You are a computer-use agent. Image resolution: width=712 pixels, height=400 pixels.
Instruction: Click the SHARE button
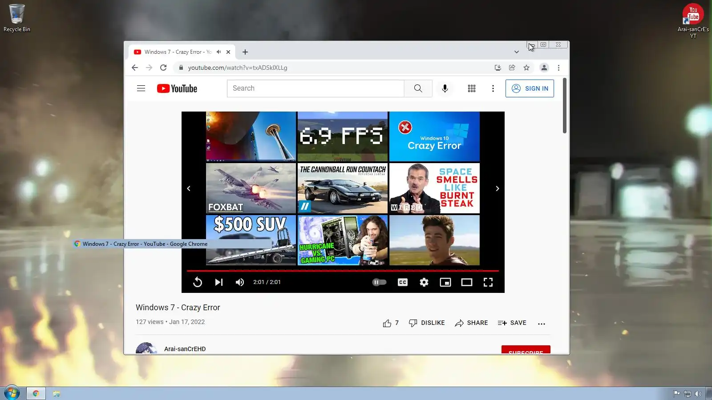(471, 323)
